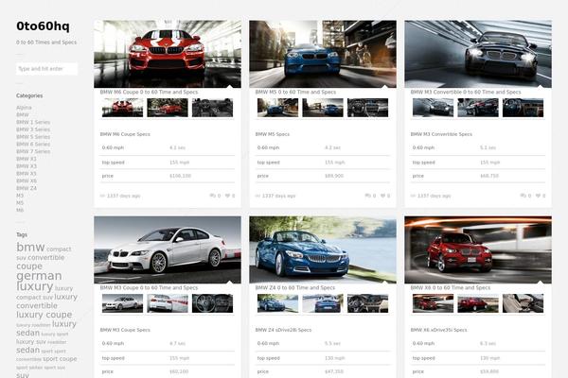This screenshot has width=568, height=378.
Task: Click the comments icon on BMW M6 Coupe card
Action: pyautogui.click(x=212, y=196)
